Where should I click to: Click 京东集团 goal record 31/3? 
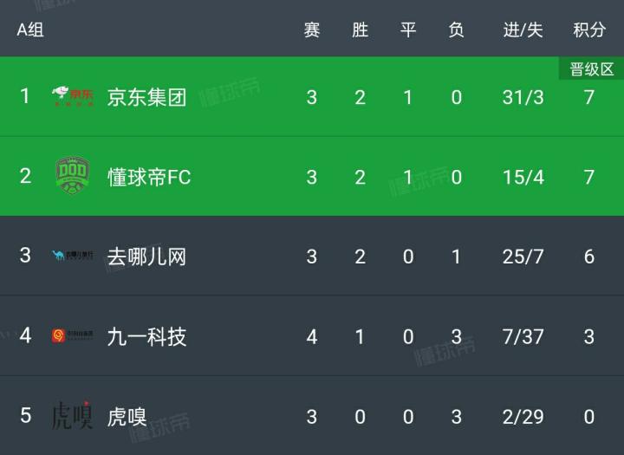click(x=523, y=96)
